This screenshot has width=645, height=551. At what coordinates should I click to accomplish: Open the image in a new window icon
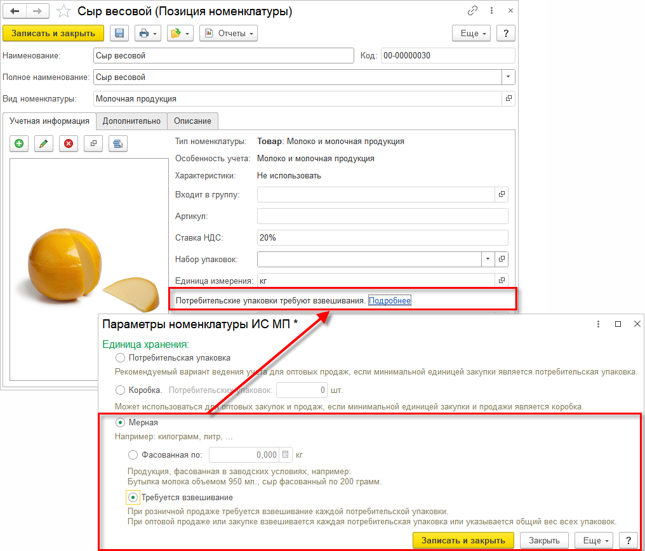(93, 143)
